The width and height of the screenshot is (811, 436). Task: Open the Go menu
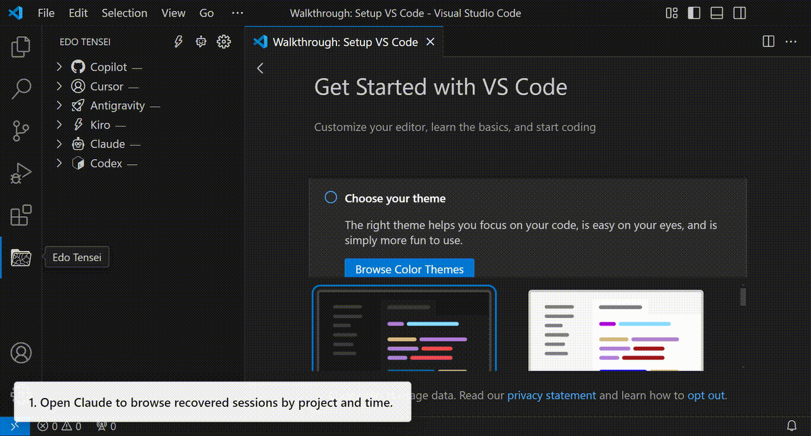tap(207, 13)
